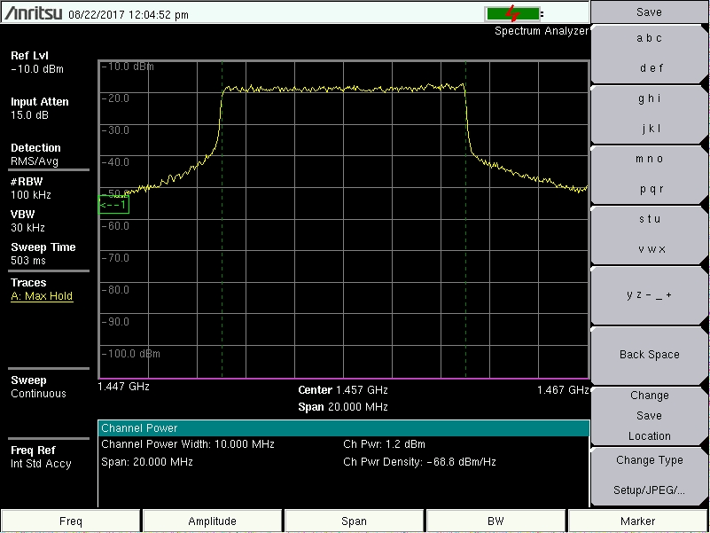Open the Marker menu
710x533 pixels.
[x=638, y=521]
